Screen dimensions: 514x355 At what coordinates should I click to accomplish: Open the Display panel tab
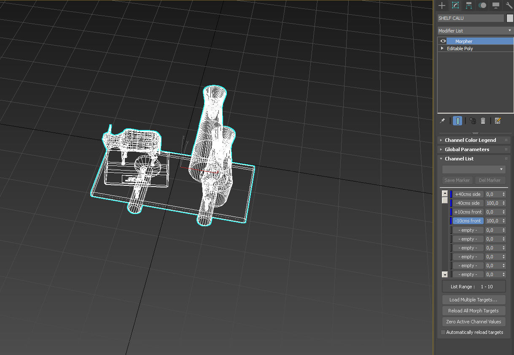[x=496, y=5]
